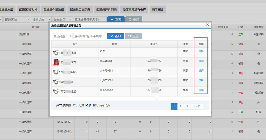Image resolution: width=266 pixels, height=140 pixels.
Task: Expand the 接单类型 filter dropdown
Action: click(62, 19)
